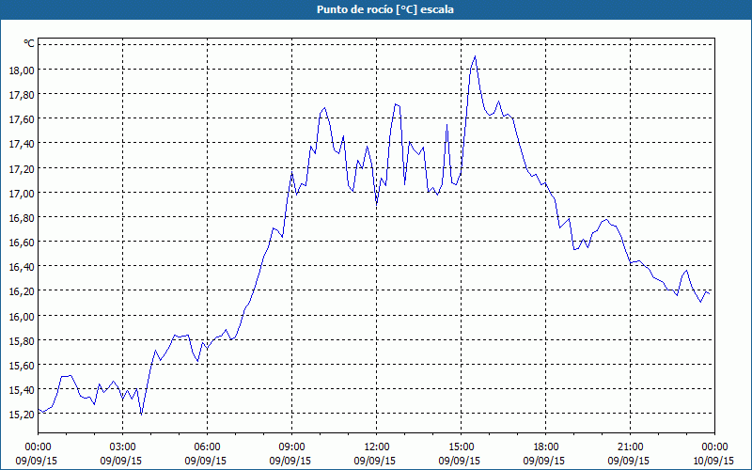Click the 03:00 time axis label

tap(122, 447)
